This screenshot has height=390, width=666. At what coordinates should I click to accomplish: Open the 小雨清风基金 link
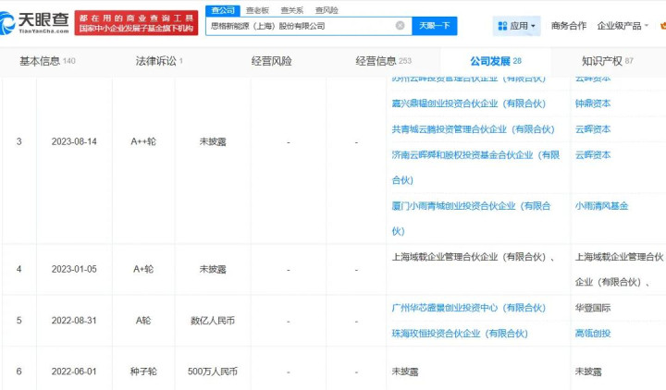(x=599, y=206)
